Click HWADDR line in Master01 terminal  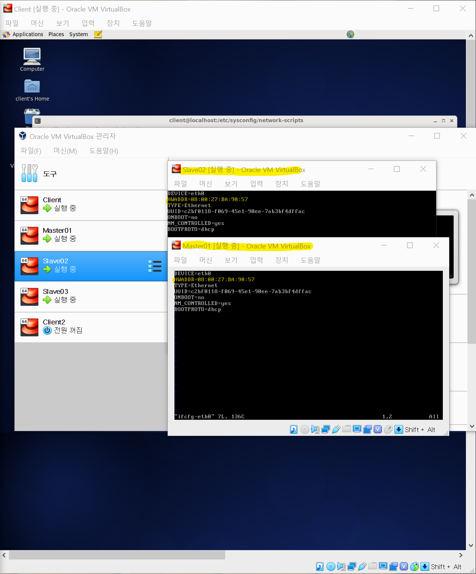pyautogui.click(x=214, y=279)
